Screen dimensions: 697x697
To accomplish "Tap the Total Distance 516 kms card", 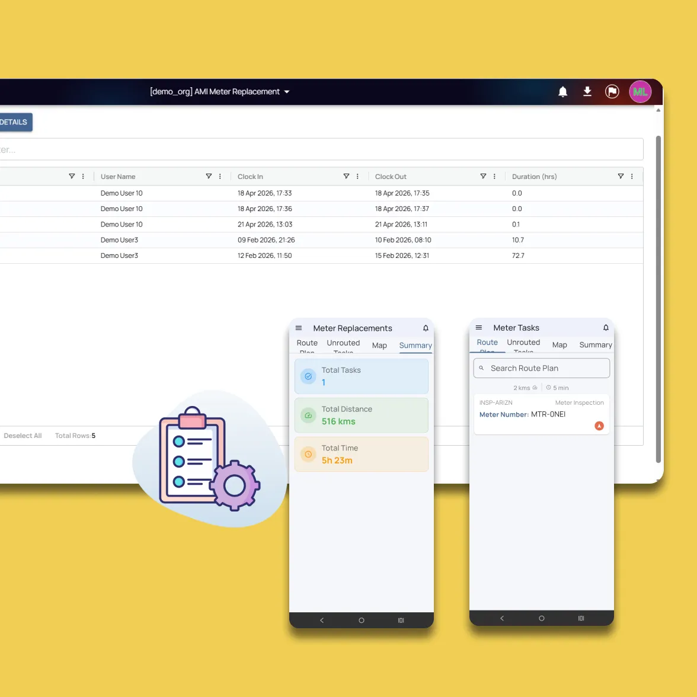I will (362, 415).
